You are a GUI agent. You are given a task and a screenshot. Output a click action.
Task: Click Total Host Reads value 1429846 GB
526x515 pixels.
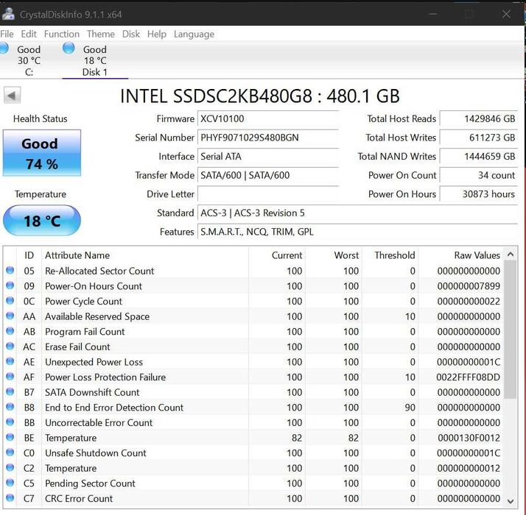pos(479,119)
